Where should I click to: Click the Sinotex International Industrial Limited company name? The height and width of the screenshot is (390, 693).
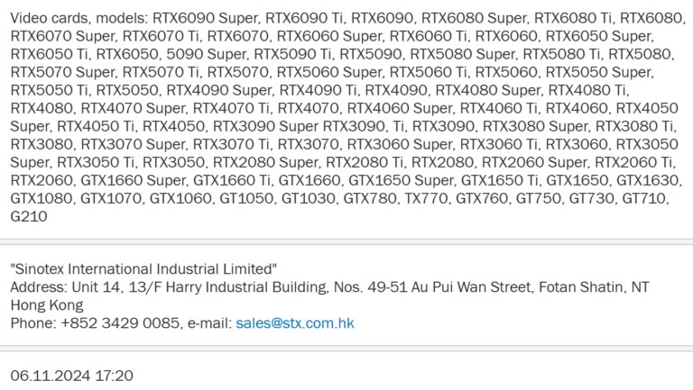click(143, 268)
